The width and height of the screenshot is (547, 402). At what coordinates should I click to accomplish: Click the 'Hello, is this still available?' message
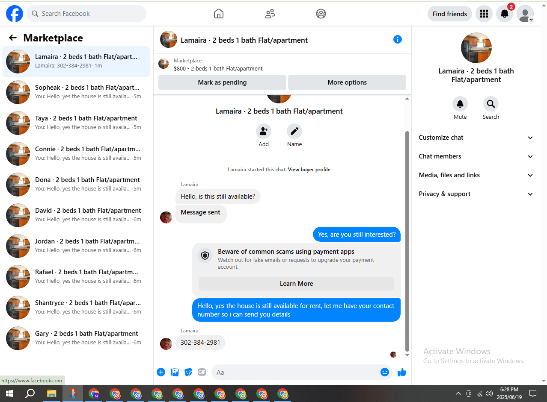(218, 197)
